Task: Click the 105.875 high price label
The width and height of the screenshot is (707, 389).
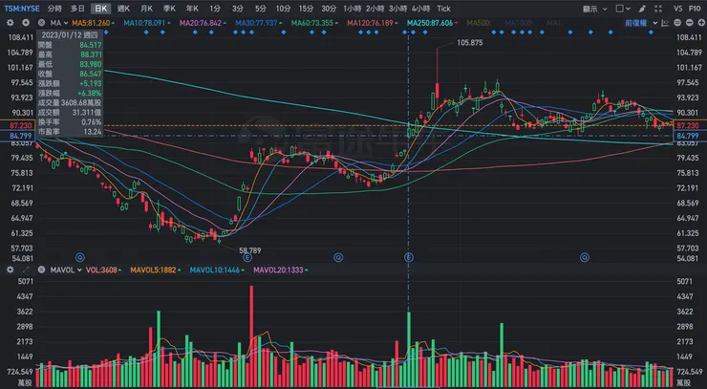Action: [x=470, y=43]
